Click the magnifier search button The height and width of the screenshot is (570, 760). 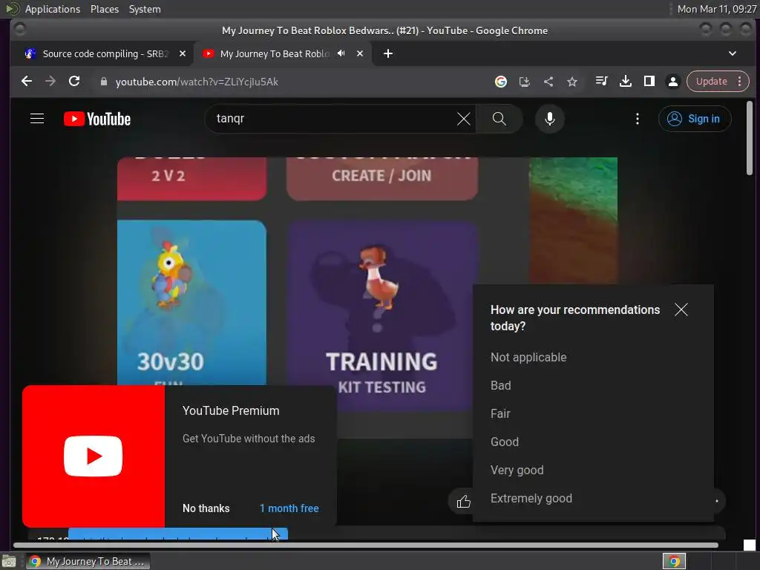[499, 119]
